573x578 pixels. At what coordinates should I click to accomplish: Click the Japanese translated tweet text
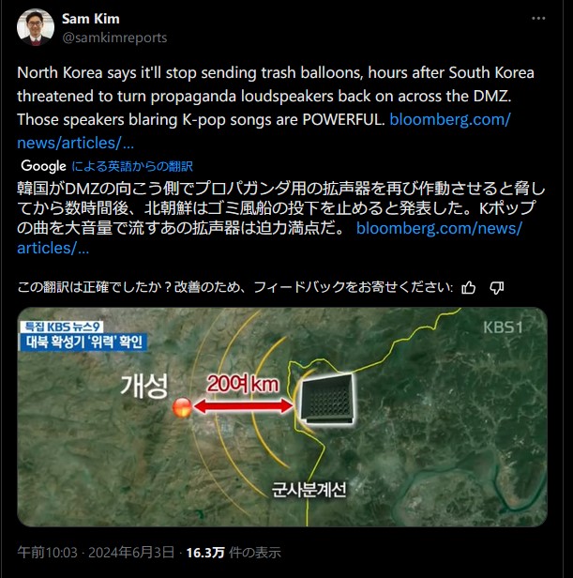280,219
